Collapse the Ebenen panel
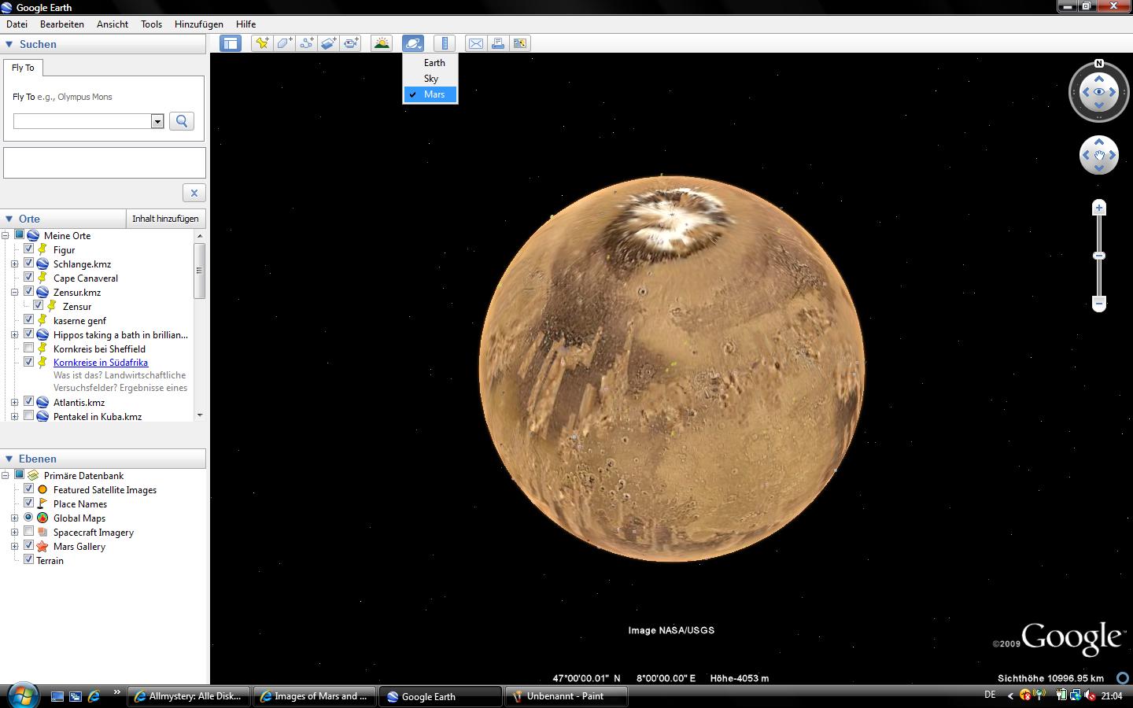The width and height of the screenshot is (1133, 708). click(9, 459)
